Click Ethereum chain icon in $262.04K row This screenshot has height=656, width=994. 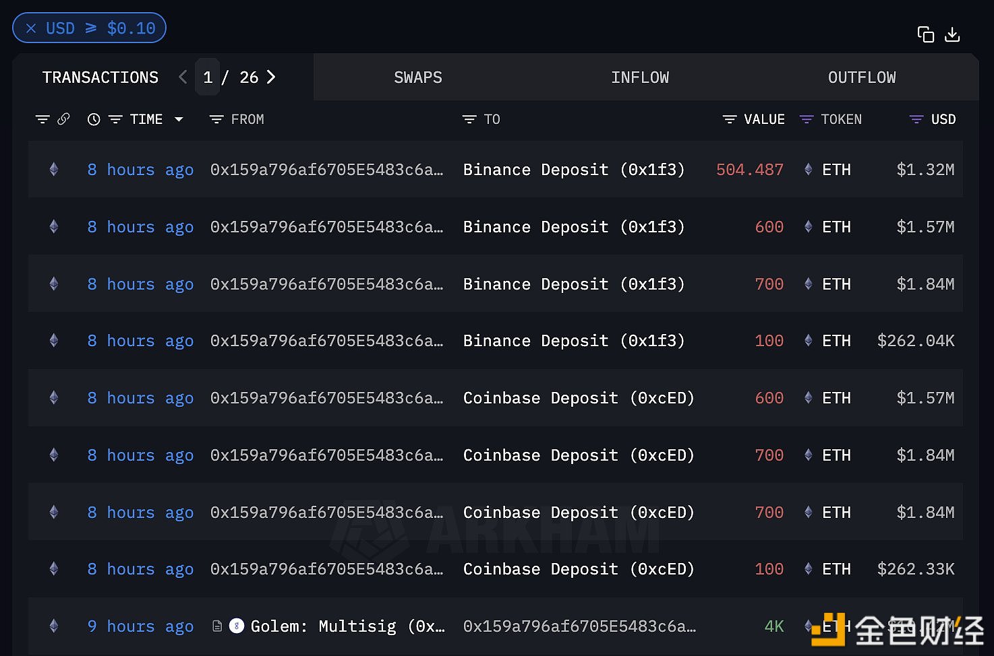[54, 341]
